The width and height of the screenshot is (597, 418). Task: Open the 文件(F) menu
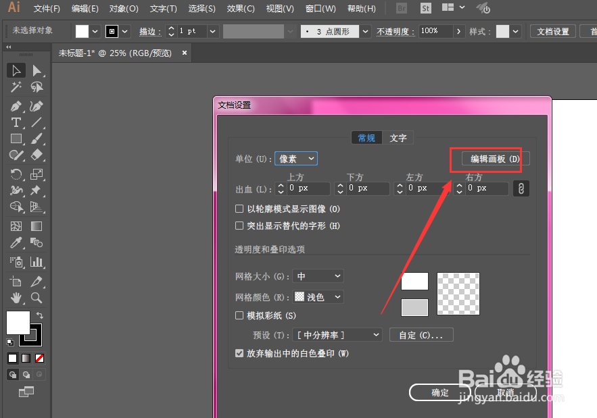(x=47, y=8)
